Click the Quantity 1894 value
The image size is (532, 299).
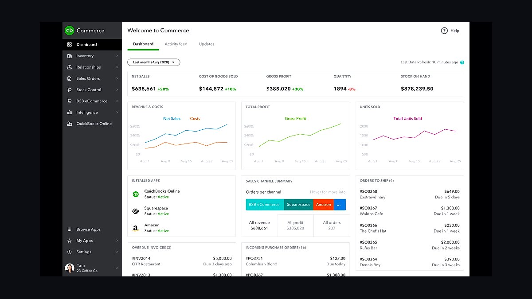tap(340, 89)
